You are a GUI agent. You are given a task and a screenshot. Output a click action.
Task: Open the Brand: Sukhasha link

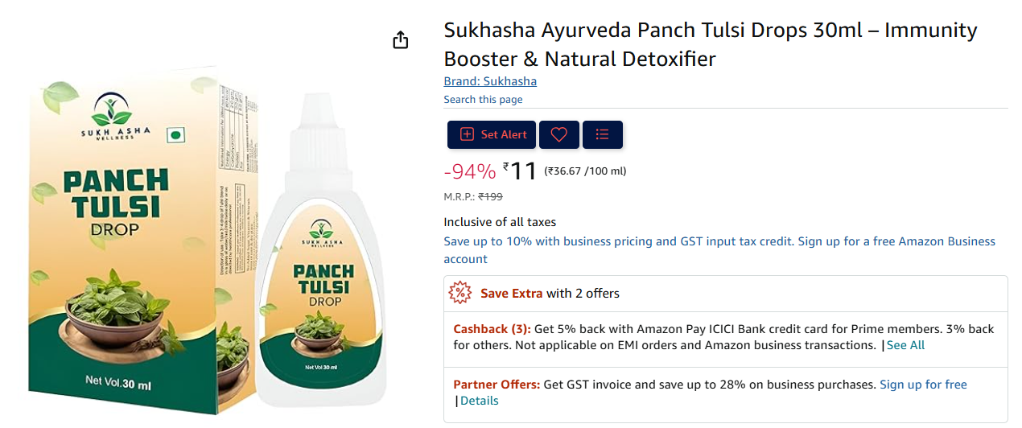(490, 81)
